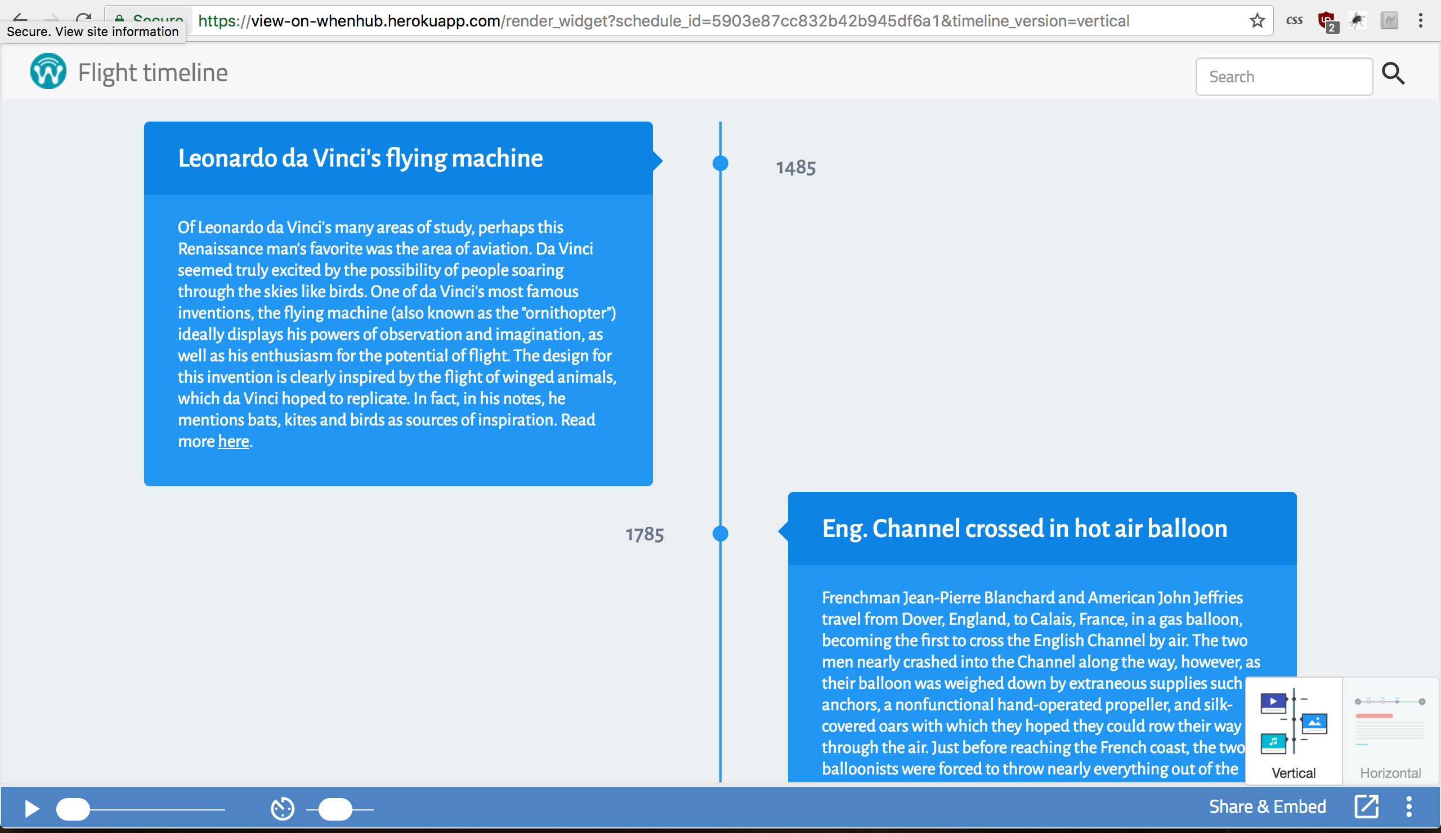Click the magnifier search icon

coord(1393,74)
